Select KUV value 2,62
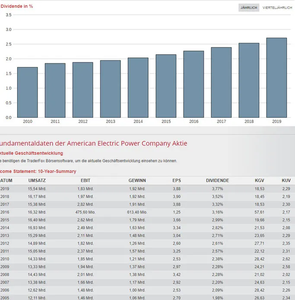This screenshot has width=295, height=300. (x=286, y=259)
